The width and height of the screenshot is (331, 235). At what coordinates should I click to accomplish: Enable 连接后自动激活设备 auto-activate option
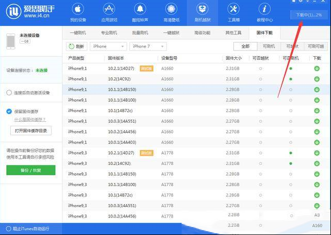click(x=9, y=93)
